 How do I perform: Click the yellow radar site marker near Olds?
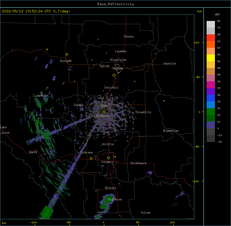(104, 112)
